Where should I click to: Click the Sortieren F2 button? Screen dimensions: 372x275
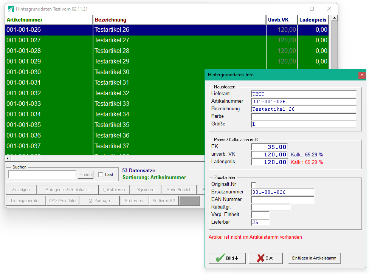[164, 201]
